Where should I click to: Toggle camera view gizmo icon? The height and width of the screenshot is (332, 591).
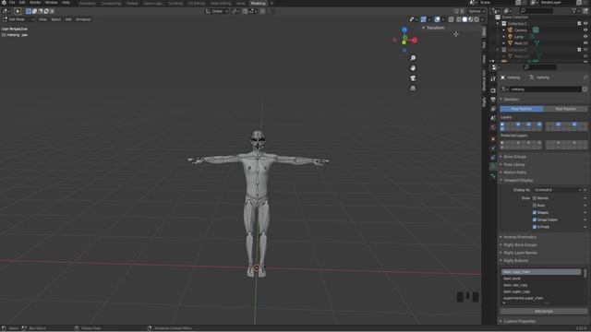(413, 77)
